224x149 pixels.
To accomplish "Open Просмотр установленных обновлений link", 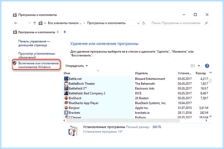I will [37, 55].
